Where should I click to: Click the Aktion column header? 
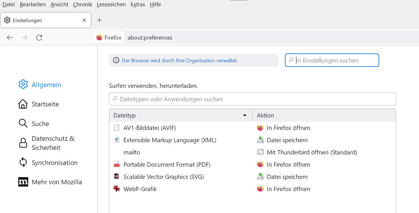pyautogui.click(x=324, y=115)
